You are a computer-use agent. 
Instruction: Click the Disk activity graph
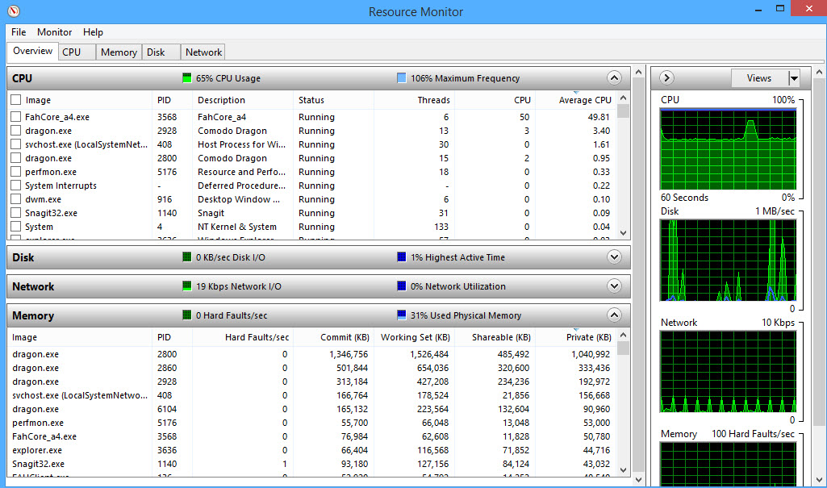pyautogui.click(x=728, y=261)
